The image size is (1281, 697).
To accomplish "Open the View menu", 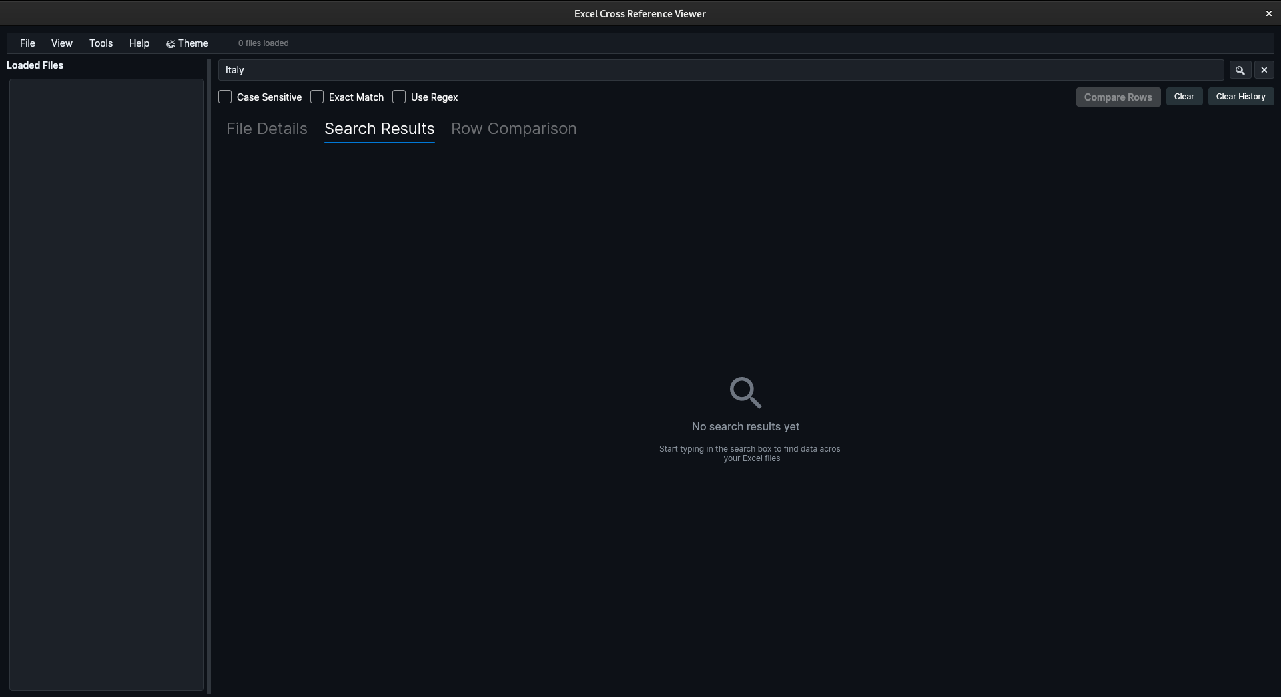I will click(62, 43).
